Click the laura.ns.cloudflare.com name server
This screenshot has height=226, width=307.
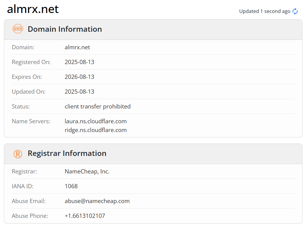tap(96, 121)
